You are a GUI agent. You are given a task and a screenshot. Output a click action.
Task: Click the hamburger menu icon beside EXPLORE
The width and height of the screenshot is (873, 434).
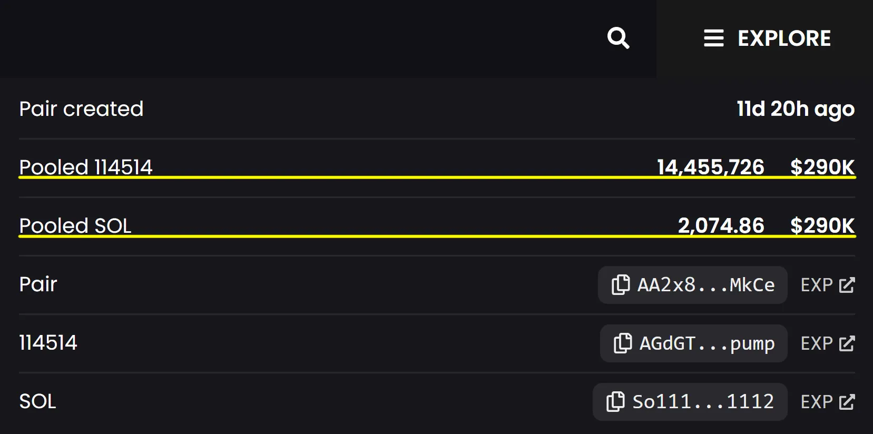pyautogui.click(x=713, y=38)
